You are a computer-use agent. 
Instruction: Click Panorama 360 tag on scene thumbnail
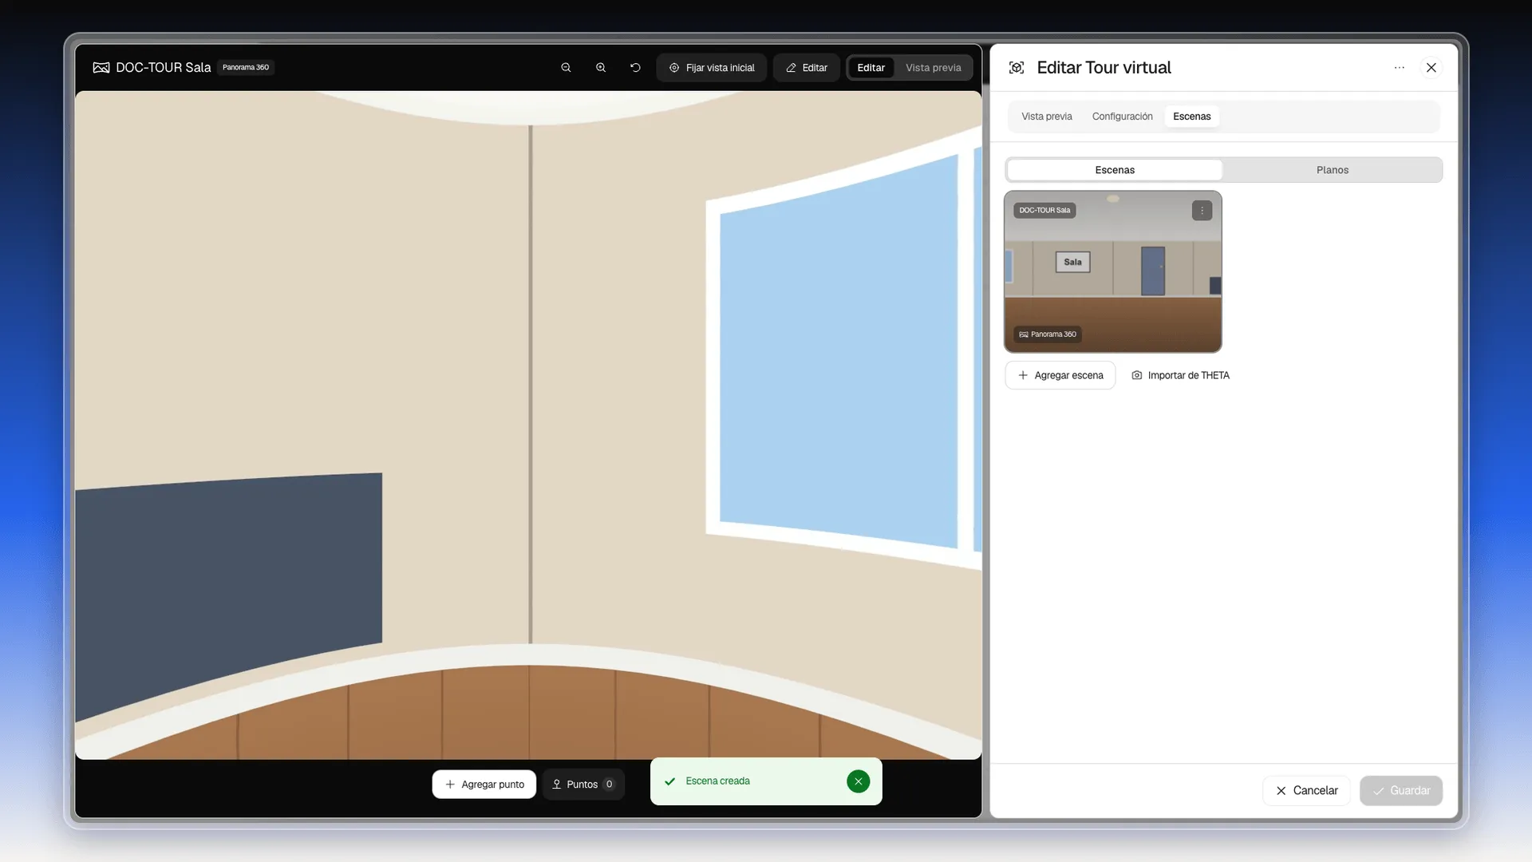coord(1048,334)
